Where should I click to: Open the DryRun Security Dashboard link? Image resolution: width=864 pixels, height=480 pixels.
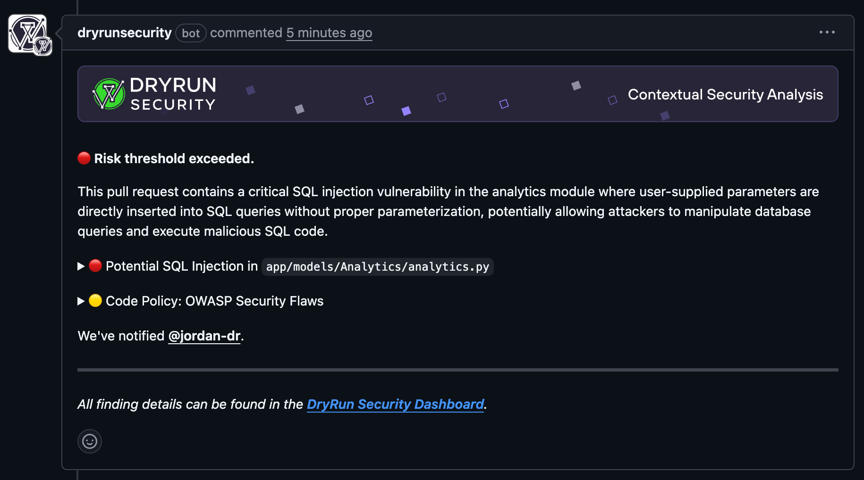pos(395,404)
